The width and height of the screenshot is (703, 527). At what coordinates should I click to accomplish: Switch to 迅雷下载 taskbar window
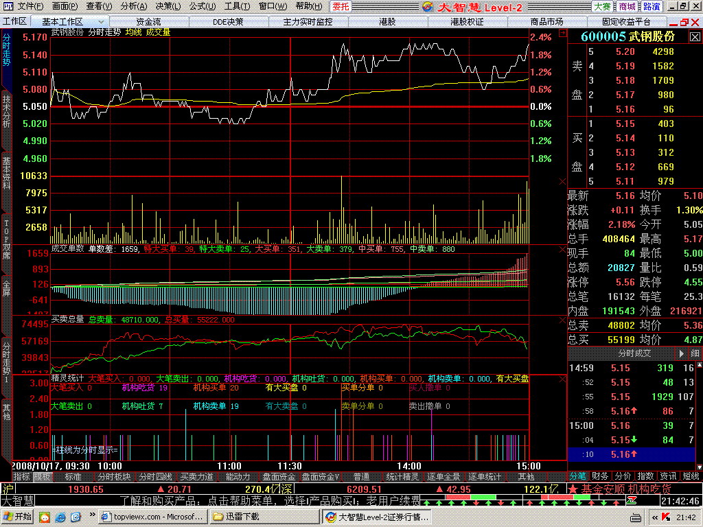(x=264, y=517)
